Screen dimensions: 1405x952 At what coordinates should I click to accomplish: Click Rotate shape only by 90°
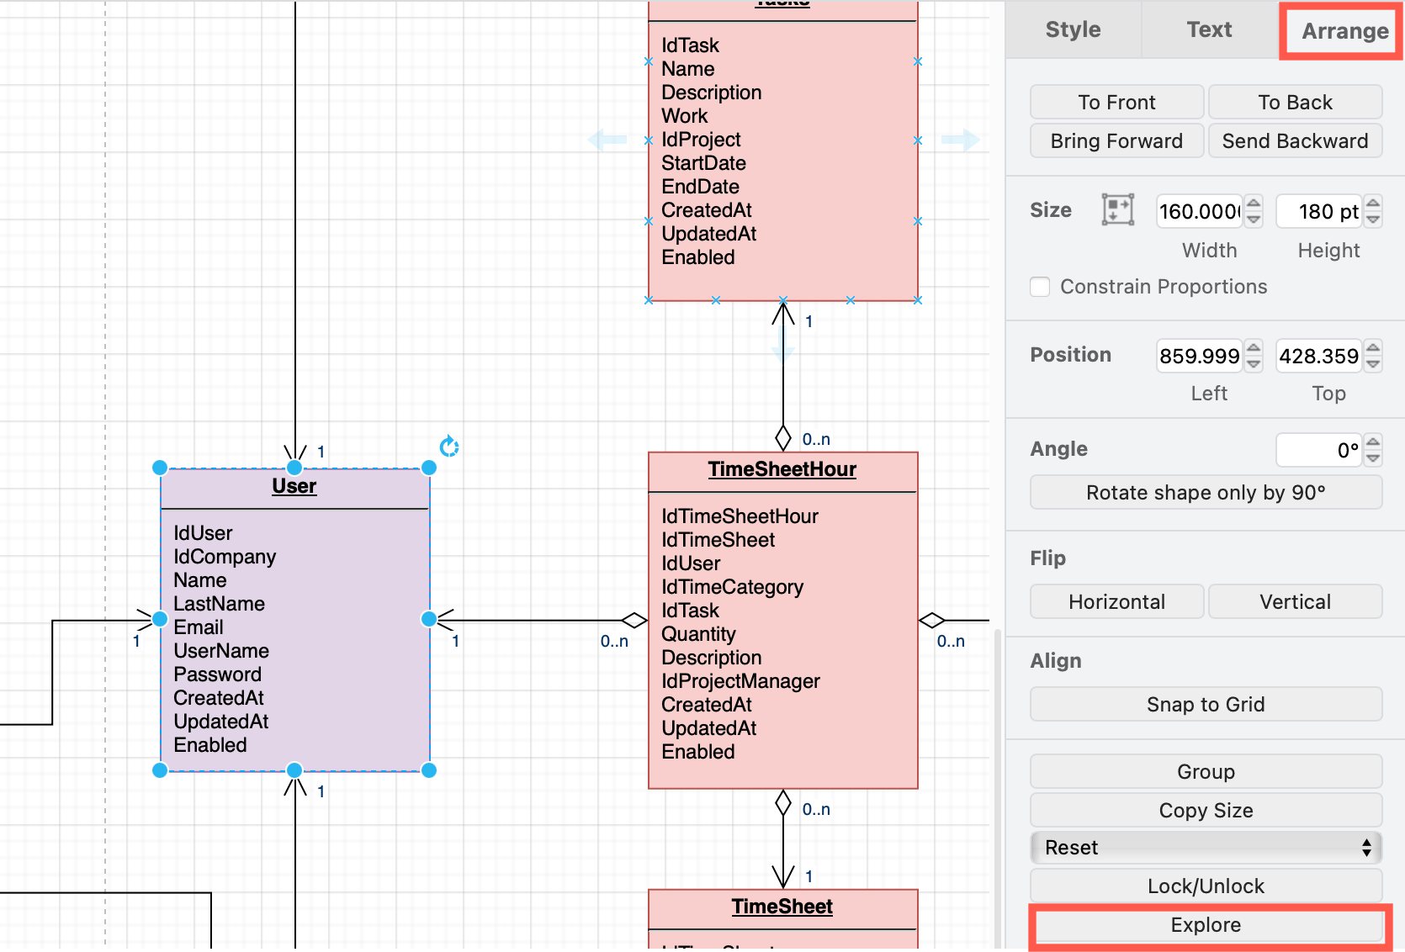(1206, 492)
